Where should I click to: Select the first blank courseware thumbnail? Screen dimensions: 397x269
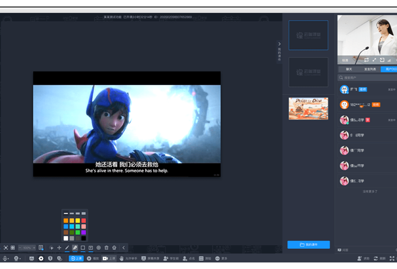(308, 35)
